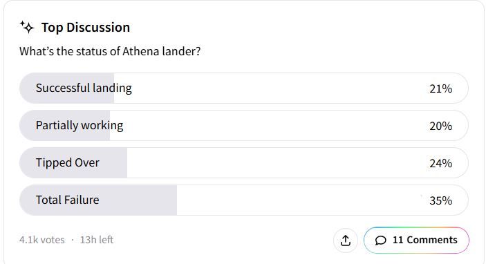
Task: Click the 35% result on Total Failure
Action: 441,200
